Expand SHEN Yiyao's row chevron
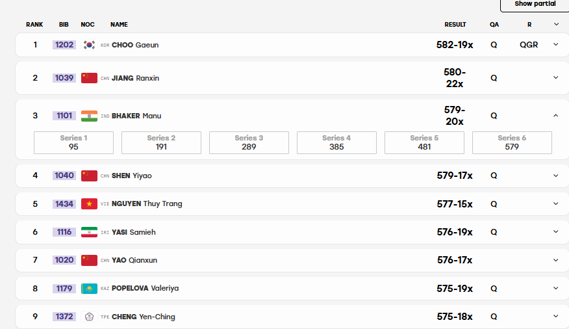The width and height of the screenshot is (569, 329). [x=555, y=176]
